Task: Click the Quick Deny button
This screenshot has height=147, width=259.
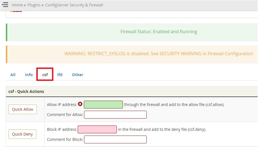Action: point(22,134)
